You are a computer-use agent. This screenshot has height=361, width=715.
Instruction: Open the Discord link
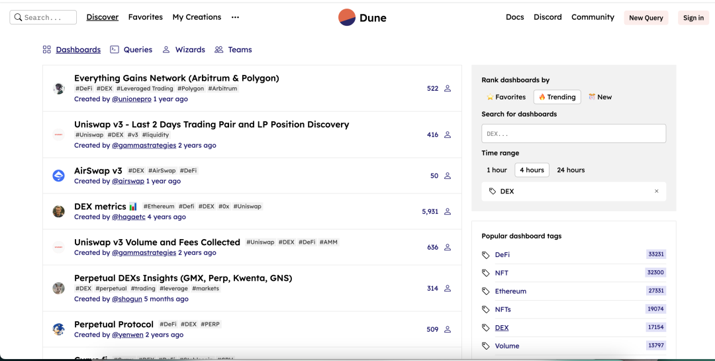(548, 17)
